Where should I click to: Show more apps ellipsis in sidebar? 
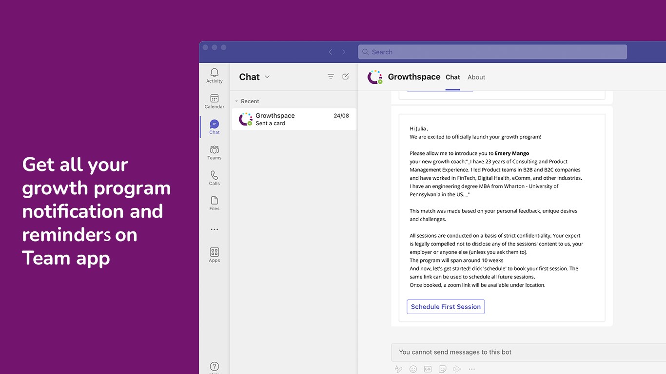(215, 229)
